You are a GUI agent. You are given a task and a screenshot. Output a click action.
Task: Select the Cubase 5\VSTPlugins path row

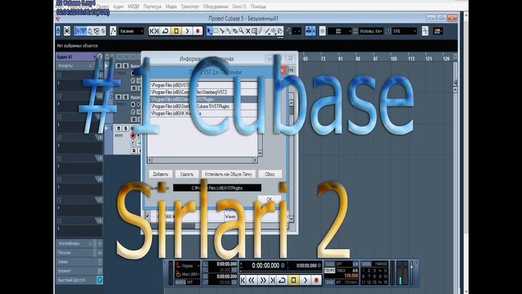(202, 106)
